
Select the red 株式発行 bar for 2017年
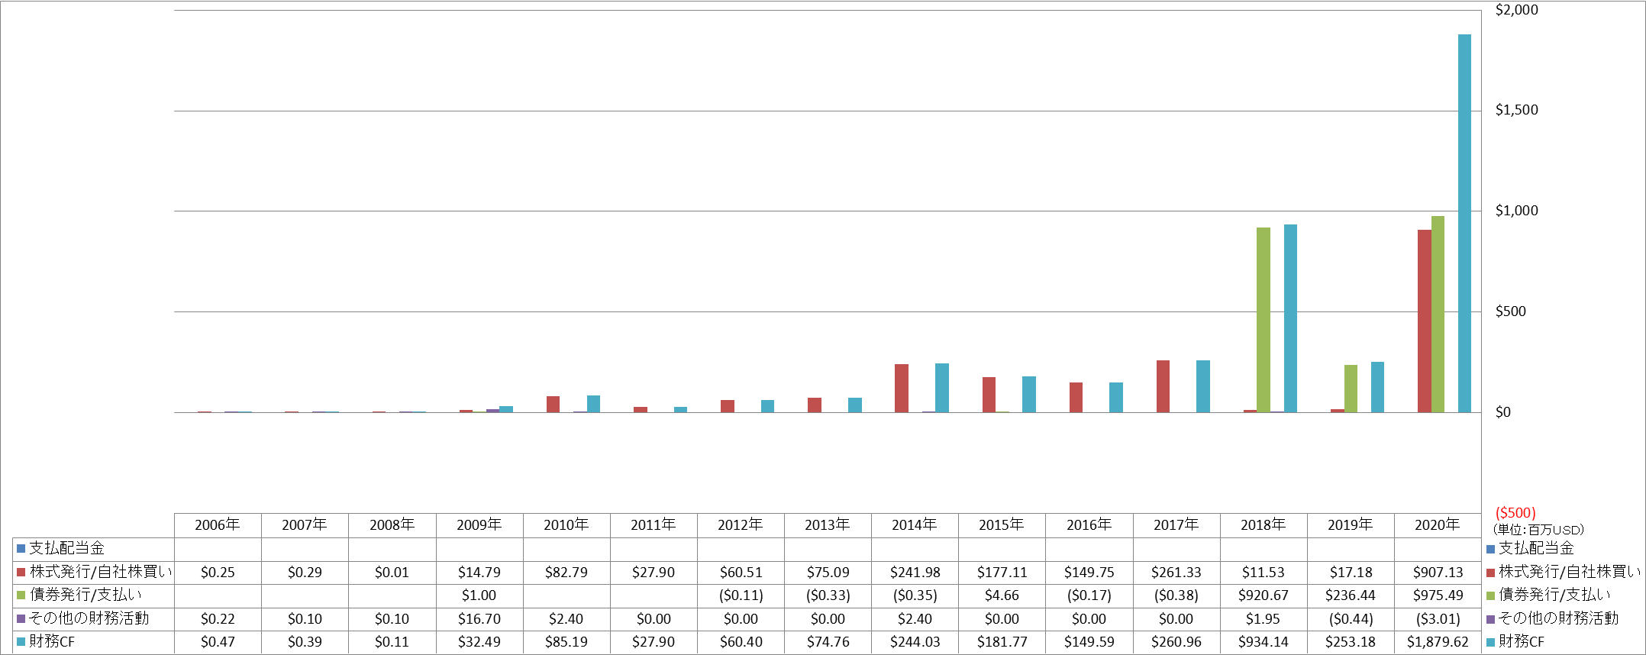(x=1163, y=386)
